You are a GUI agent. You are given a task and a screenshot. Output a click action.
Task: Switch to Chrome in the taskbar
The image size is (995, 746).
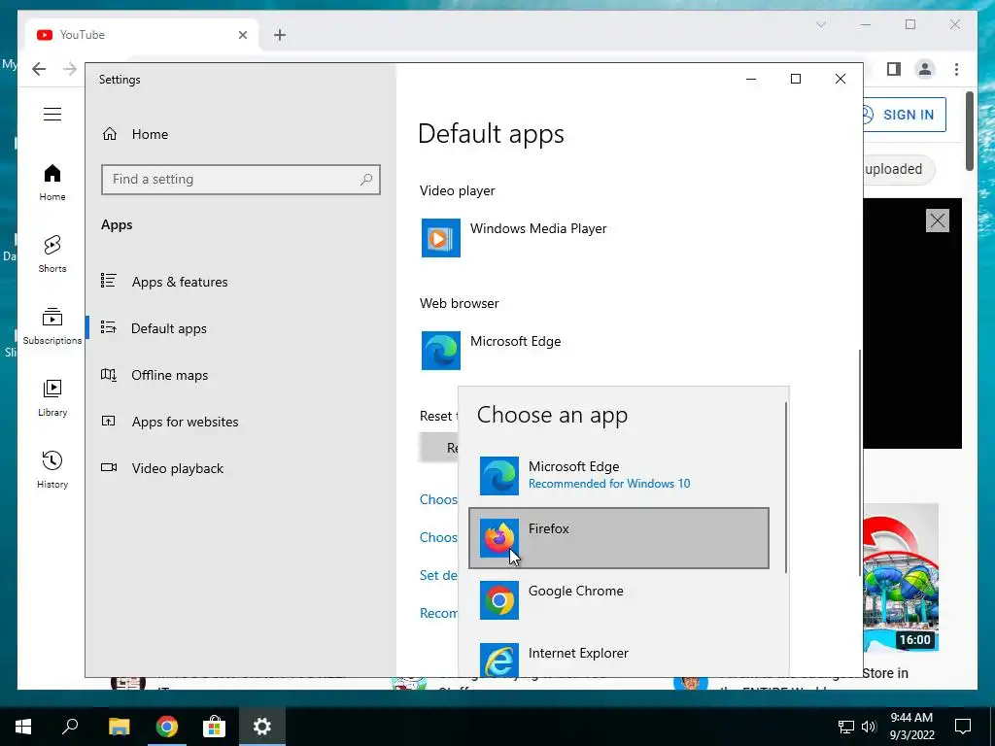point(167,727)
